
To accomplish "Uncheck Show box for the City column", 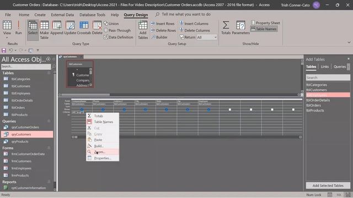I will tap(145, 109).
